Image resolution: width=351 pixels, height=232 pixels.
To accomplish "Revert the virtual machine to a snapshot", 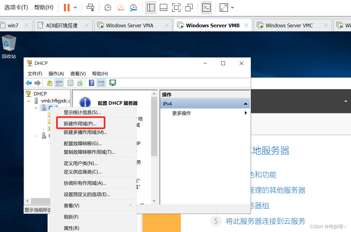I will pos(120,7).
